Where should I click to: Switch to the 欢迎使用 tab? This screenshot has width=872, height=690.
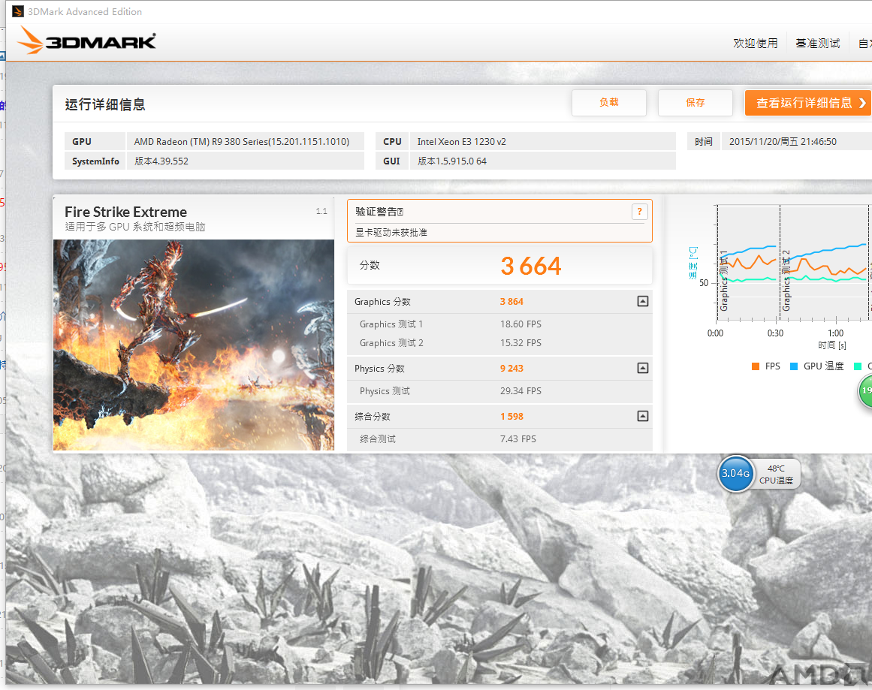756,44
